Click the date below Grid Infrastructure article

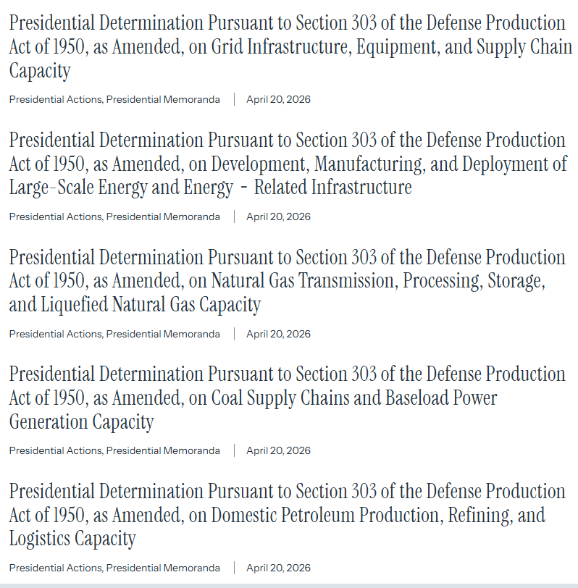point(278,99)
